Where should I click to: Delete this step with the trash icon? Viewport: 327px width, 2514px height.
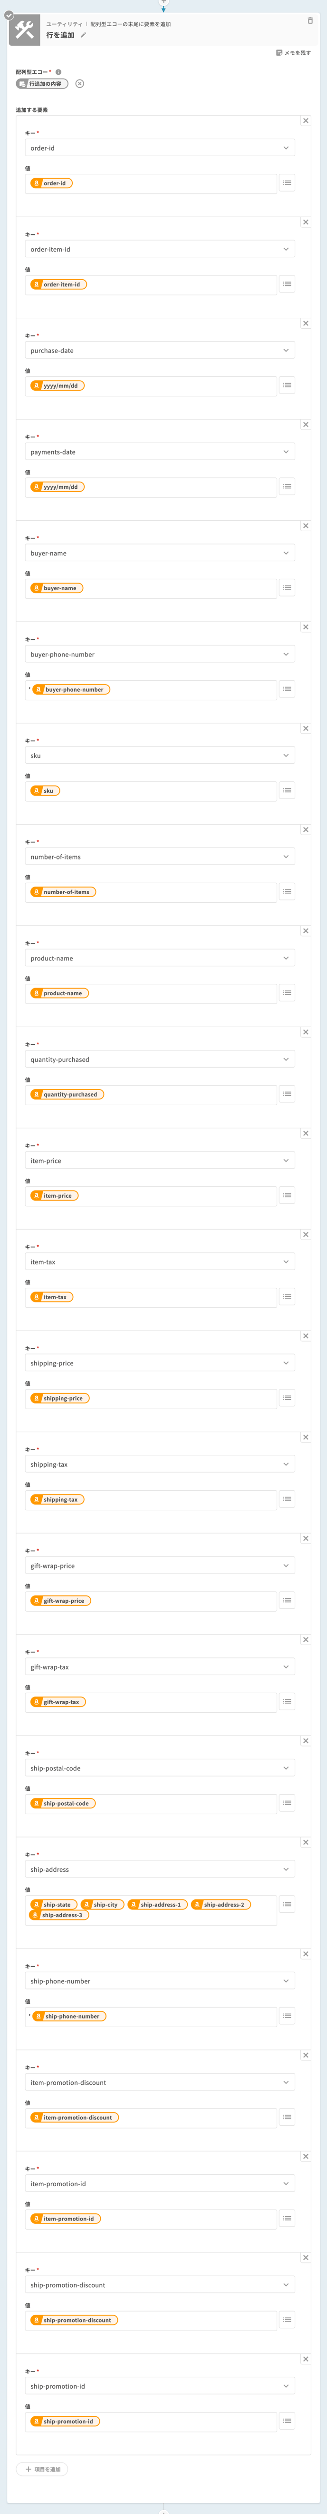pyautogui.click(x=310, y=20)
